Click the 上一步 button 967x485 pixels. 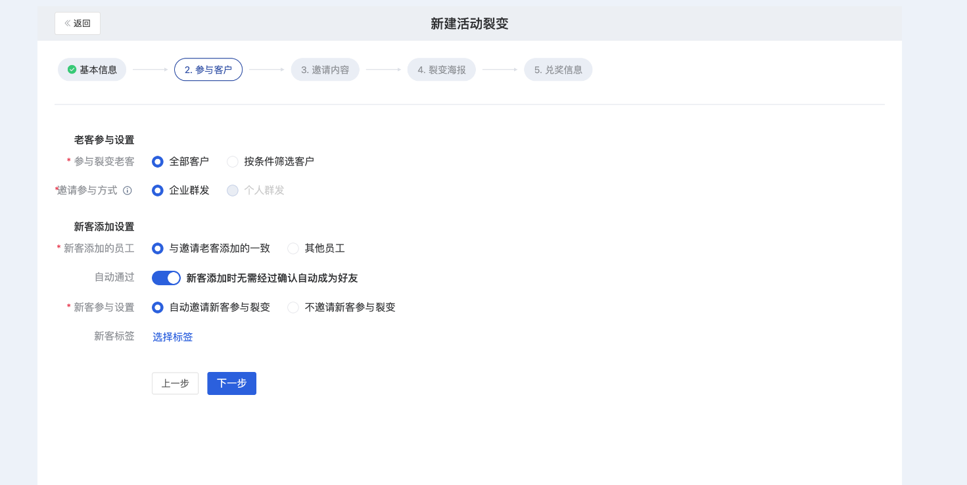click(175, 383)
